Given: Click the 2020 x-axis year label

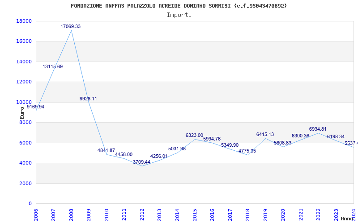Looking at the screenshot, I should point(283,215).
